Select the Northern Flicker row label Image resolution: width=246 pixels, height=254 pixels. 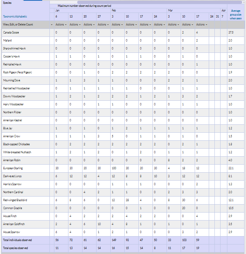click(12, 112)
